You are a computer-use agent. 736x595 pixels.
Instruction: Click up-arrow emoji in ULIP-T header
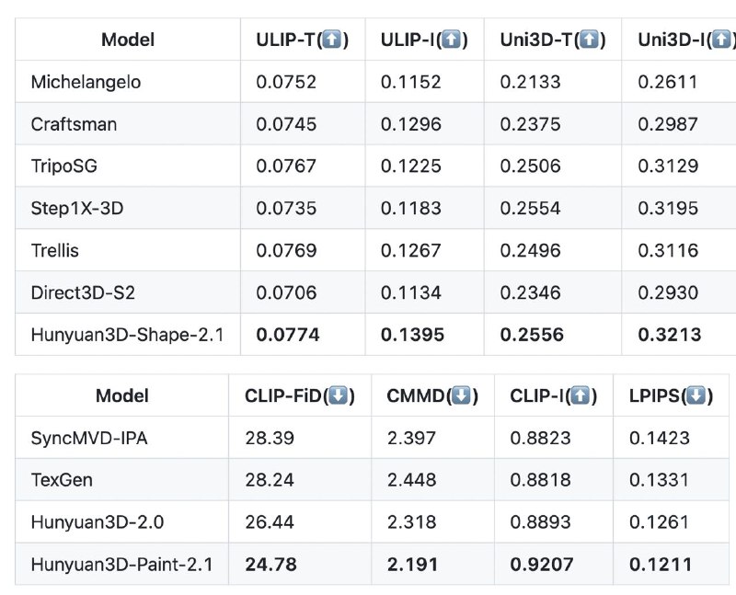(x=332, y=40)
